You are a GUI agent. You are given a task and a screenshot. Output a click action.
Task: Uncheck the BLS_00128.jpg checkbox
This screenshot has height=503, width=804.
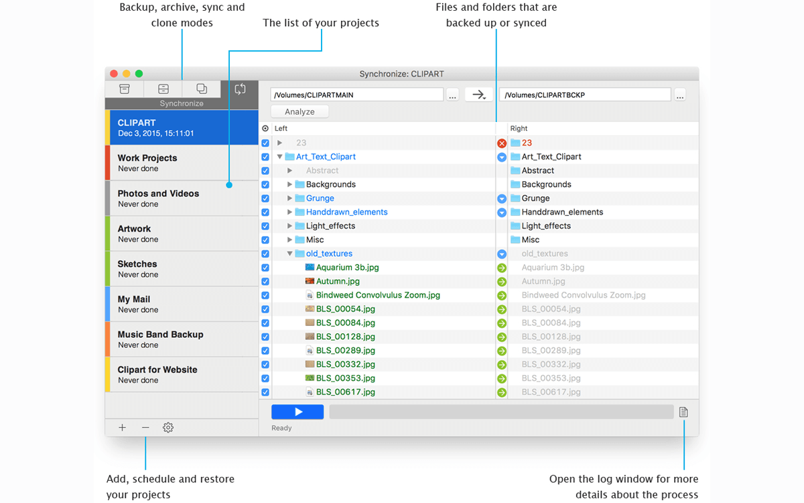point(265,337)
